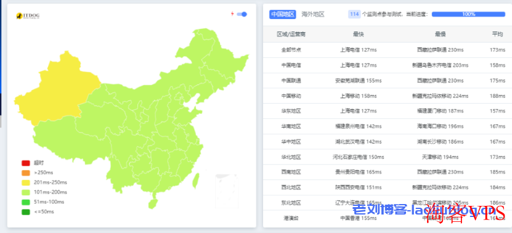Click the 河北石家庄电信 150ms cell
Image resolution: width=512 pixels, height=233 pixels.
click(x=358, y=157)
